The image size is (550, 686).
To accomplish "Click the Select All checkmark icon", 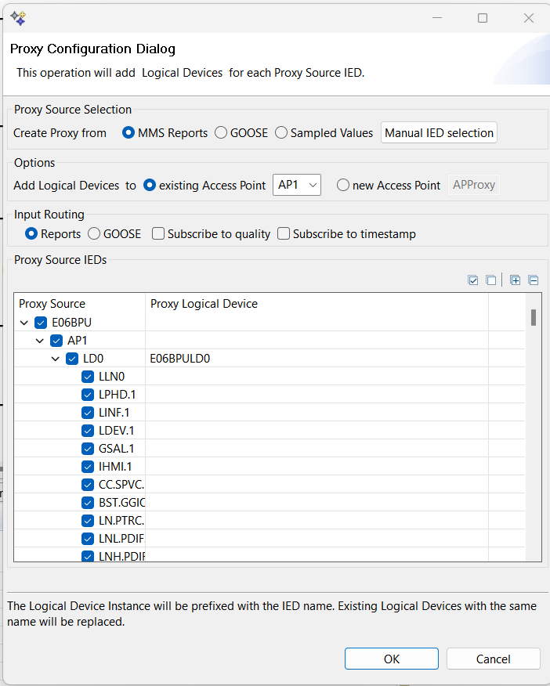I will tap(473, 280).
